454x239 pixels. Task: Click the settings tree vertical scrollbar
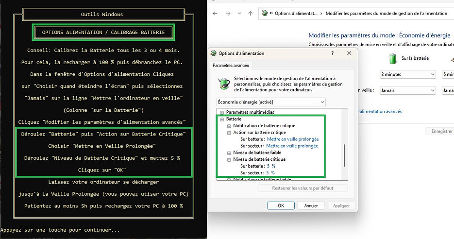click(x=344, y=155)
